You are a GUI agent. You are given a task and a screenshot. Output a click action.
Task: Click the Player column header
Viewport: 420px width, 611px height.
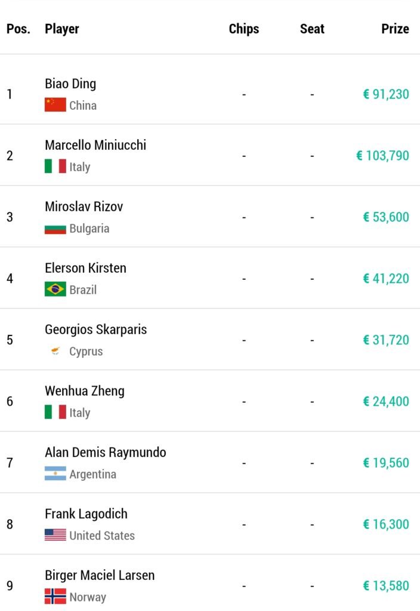[62, 29]
